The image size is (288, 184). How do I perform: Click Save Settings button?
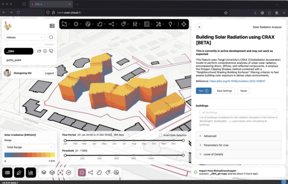[224, 91]
